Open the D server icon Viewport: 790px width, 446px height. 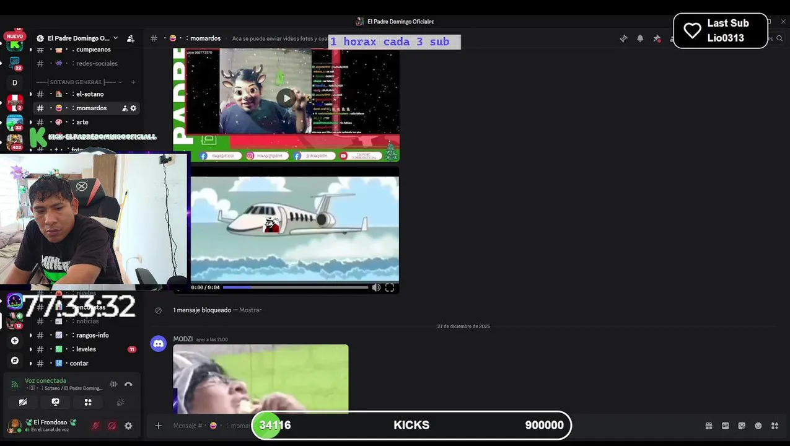(15, 82)
